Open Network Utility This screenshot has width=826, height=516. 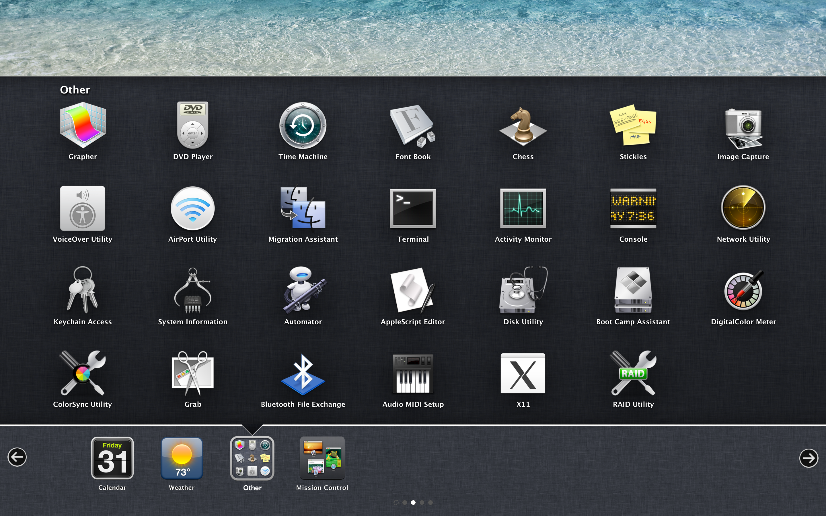[x=743, y=208]
